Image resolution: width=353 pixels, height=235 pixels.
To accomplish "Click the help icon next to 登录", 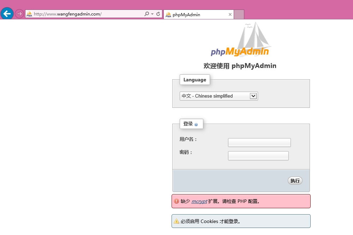I will (x=196, y=125).
